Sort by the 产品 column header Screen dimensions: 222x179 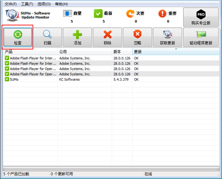pyautogui.click(x=30, y=52)
